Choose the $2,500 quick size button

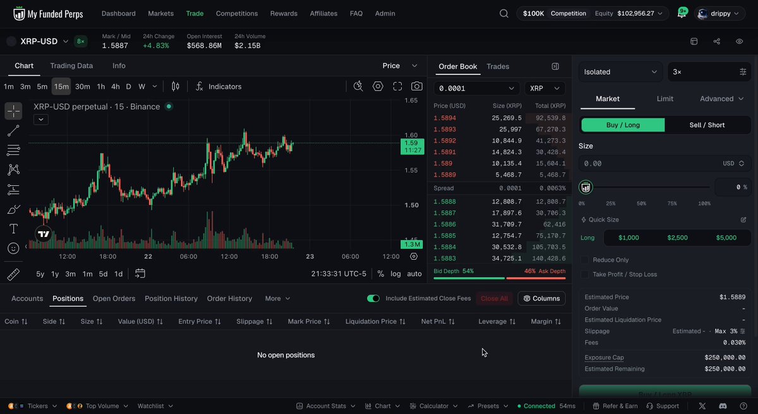(x=677, y=238)
